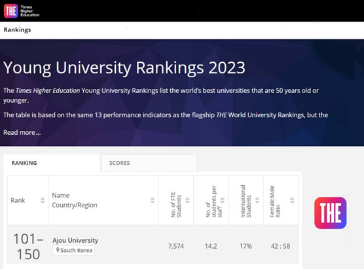Sort by Female:Male Ratio arrows
This screenshot has height=269, width=364.
(292, 200)
